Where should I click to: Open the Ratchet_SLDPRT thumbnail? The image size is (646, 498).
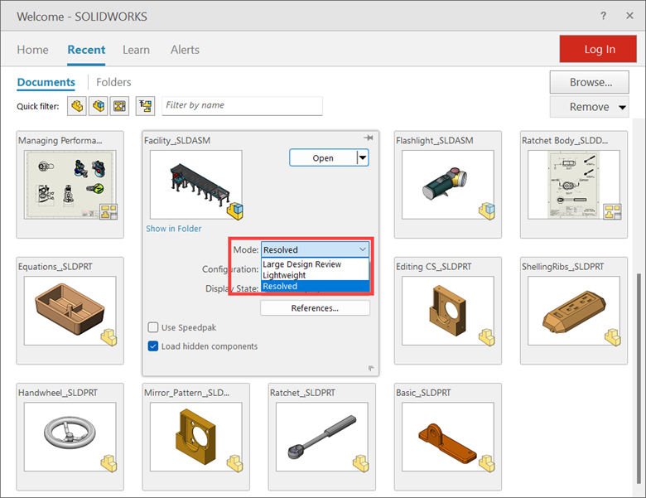[x=322, y=437]
